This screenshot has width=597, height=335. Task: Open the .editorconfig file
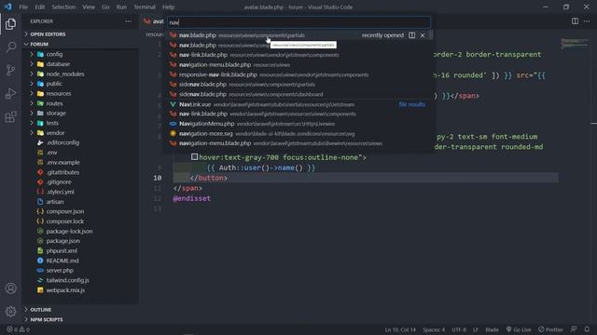tap(80, 142)
